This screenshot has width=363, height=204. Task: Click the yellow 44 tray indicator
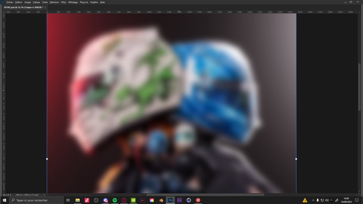click(331, 200)
